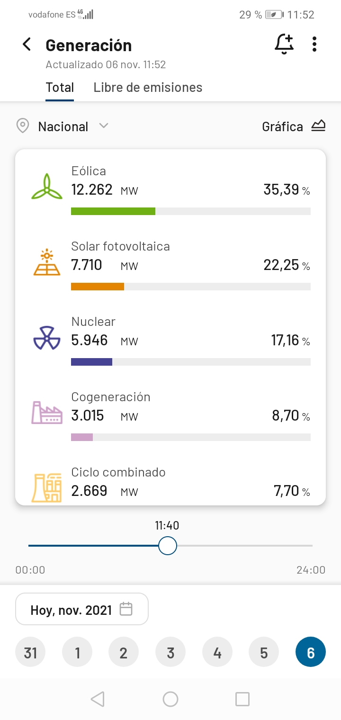
Task: Select day 31 in date row
Action: 31,653
